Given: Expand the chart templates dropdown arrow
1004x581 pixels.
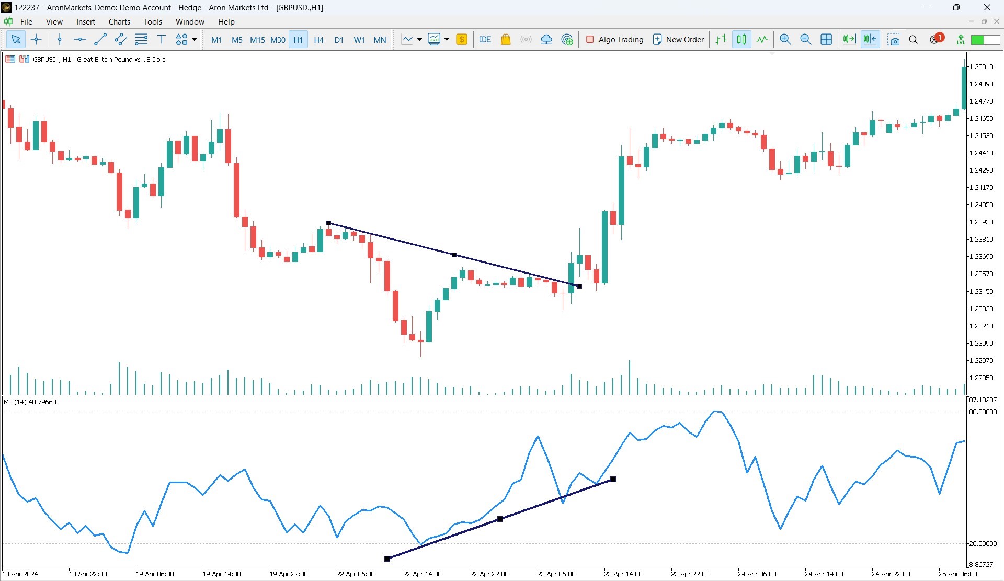Looking at the screenshot, I should pos(447,39).
